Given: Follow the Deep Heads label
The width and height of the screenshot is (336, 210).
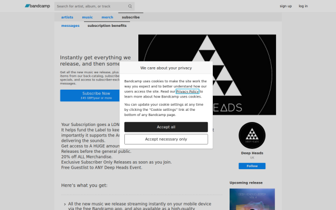Looking at the screenshot, I should pos(252,166).
